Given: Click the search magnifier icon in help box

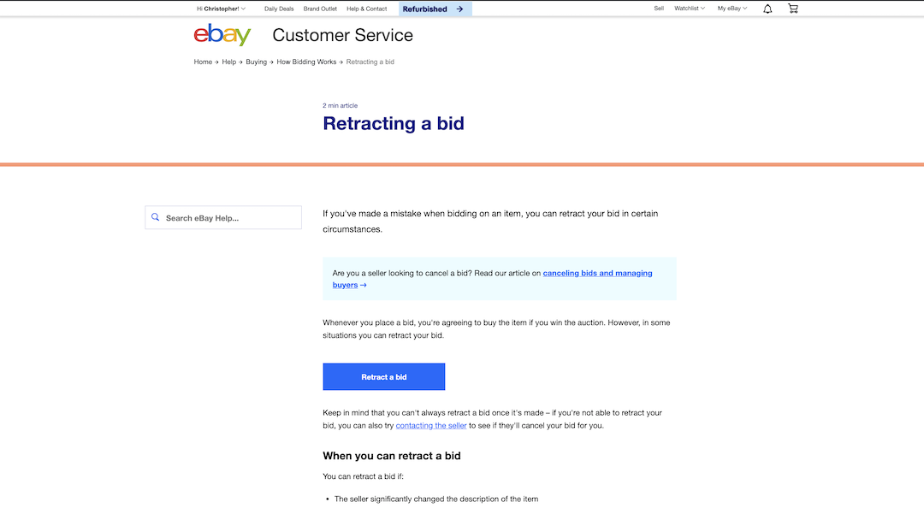Looking at the screenshot, I should point(156,217).
